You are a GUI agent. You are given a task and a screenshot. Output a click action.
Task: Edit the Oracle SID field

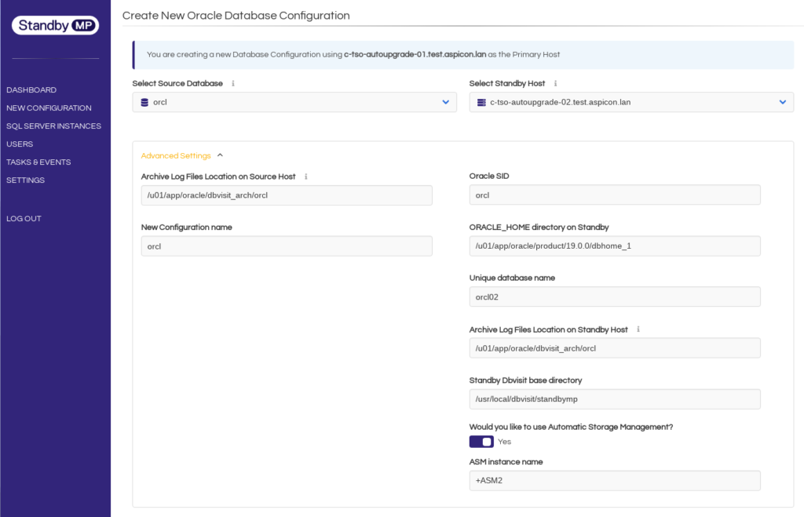pyautogui.click(x=615, y=195)
